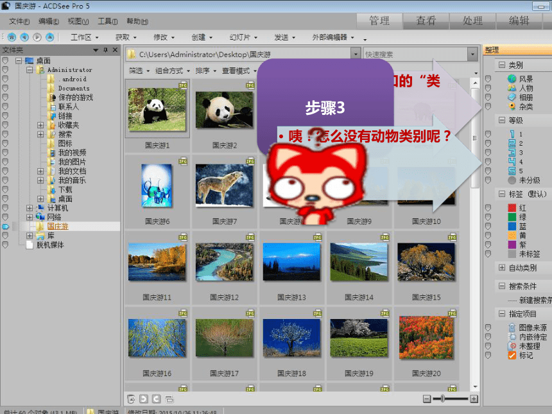Expand the 自动类别 section
Image resolution: width=552 pixels, height=414 pixels.
tap(502, 268)
